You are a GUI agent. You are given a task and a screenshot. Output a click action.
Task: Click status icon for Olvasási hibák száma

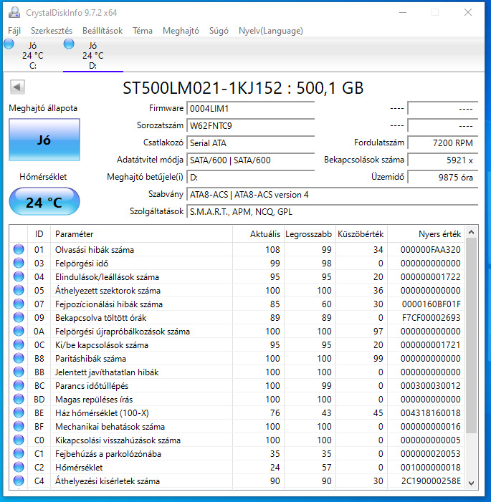pyautogui.click(x=19, y=249)
